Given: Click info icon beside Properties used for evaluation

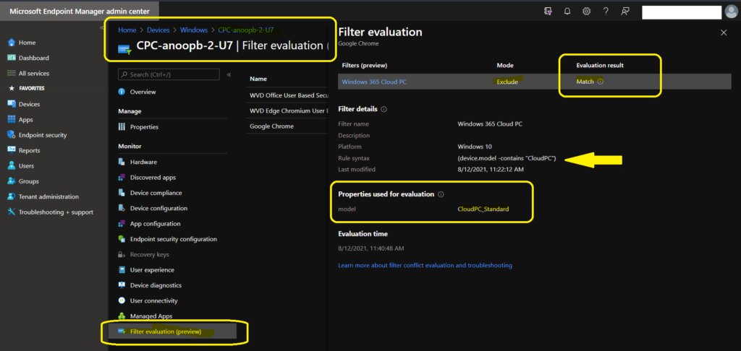Looking at the screenshot, I should click(441, 194).
